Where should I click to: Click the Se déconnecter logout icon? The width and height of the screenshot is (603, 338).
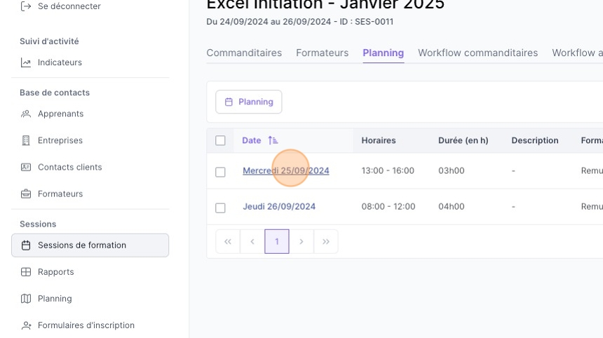26,6
